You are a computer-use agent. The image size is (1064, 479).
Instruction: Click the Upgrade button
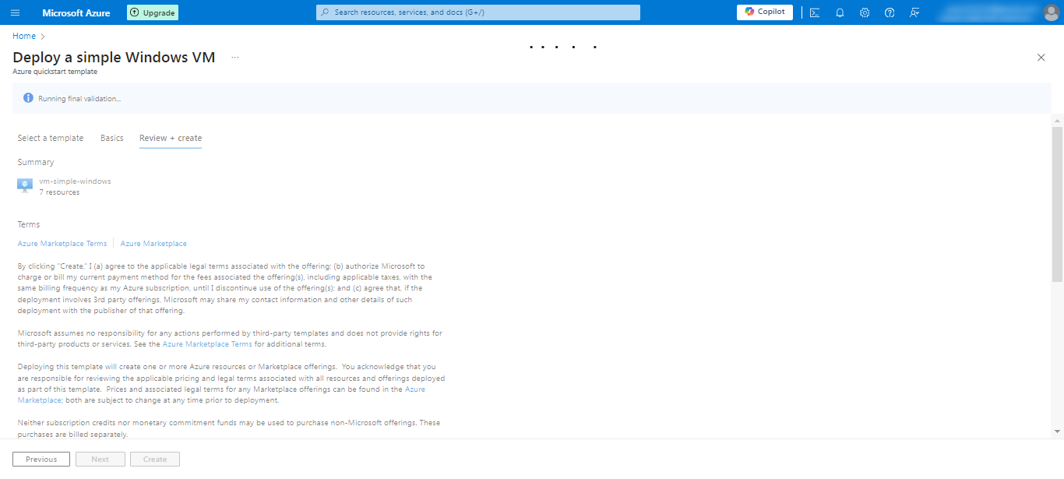[153, 12]
